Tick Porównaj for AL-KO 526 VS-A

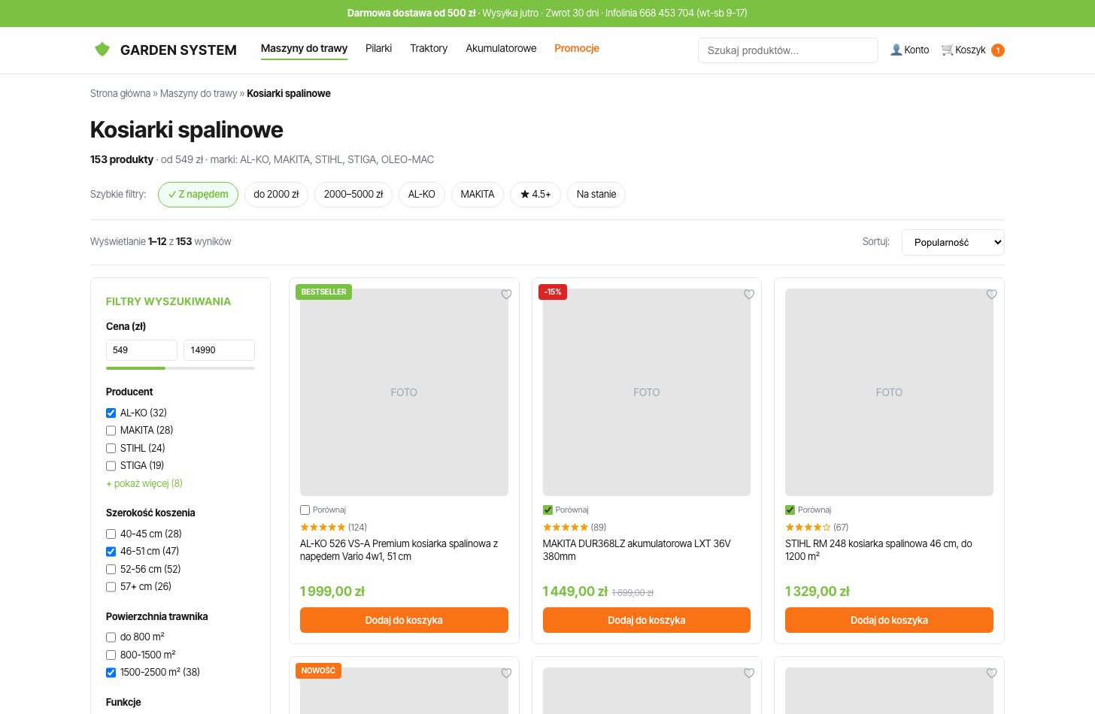click(305, 510)
